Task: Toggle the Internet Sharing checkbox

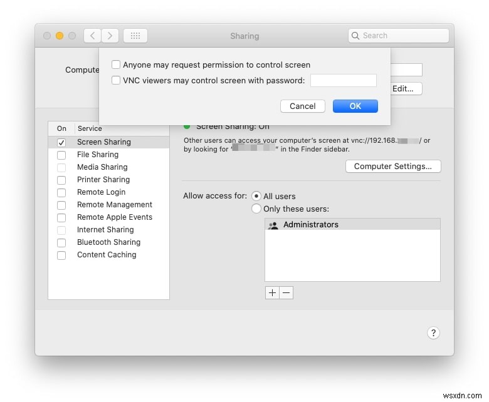Action: tap(61, 230)
